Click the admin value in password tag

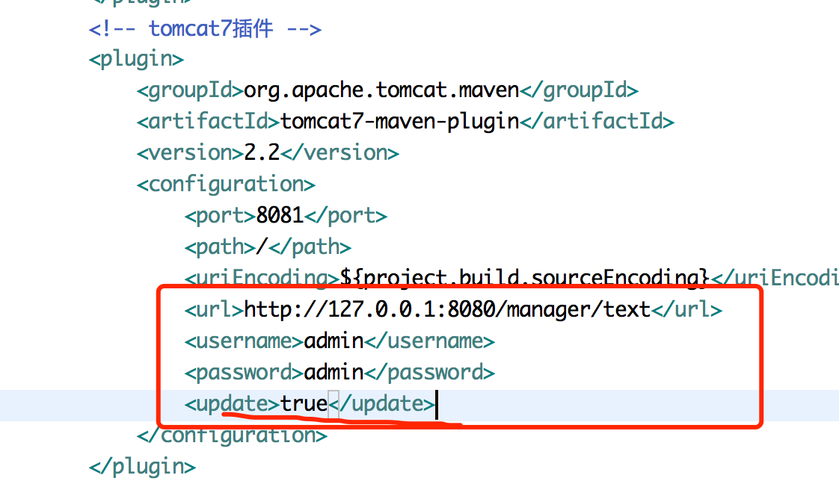click(x=334, y=372)
